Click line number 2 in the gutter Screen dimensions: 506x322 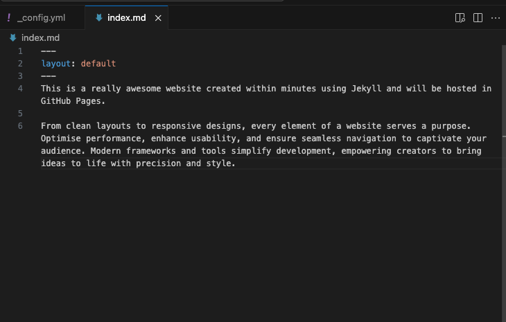pyautogui.click(x=20, y=64)
